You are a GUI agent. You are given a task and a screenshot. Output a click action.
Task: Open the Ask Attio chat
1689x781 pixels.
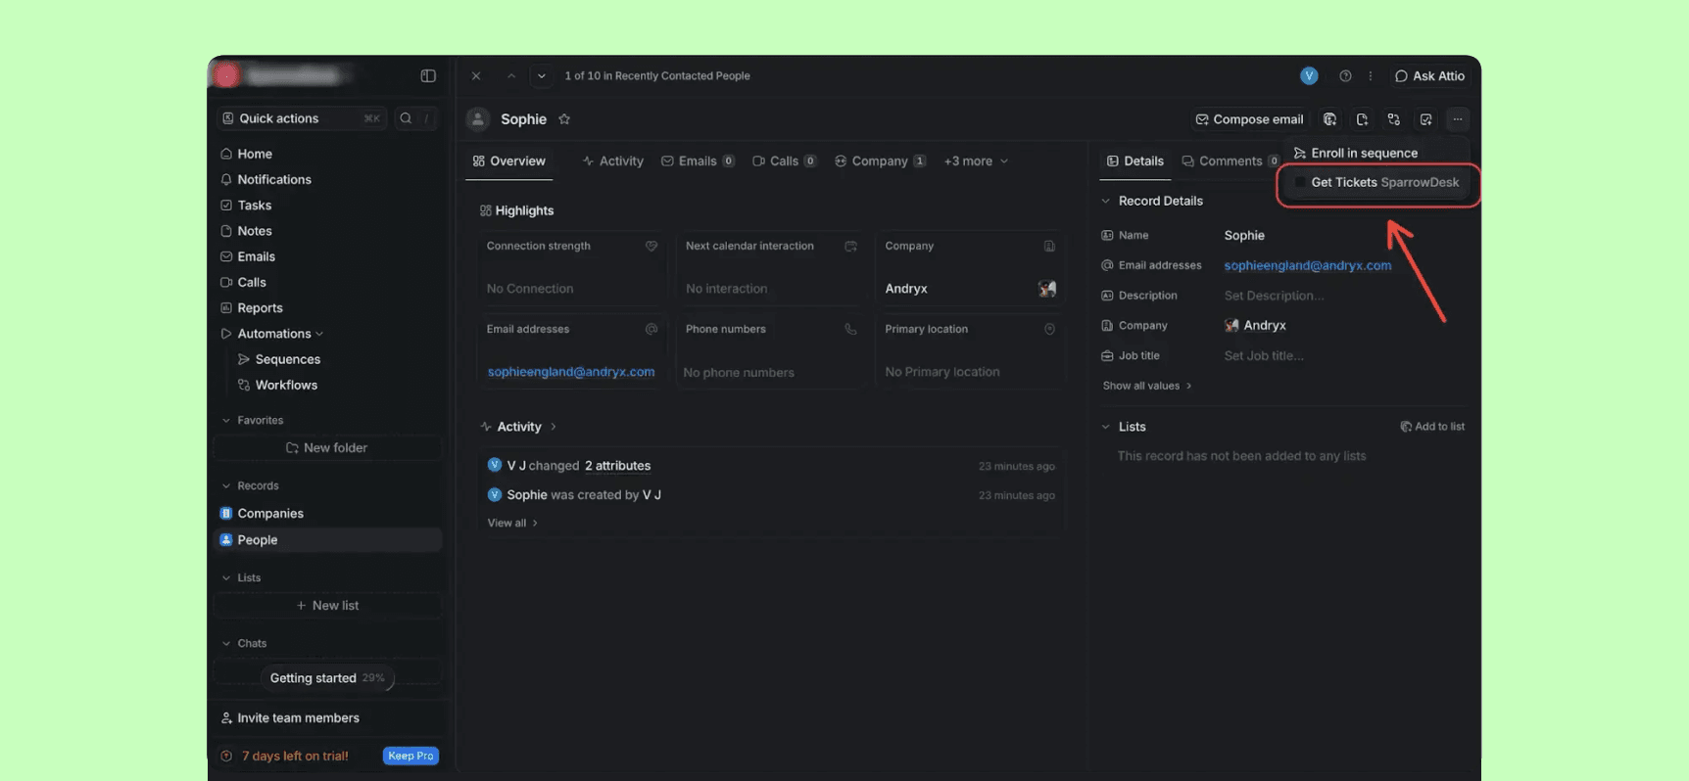(1429, 75)
